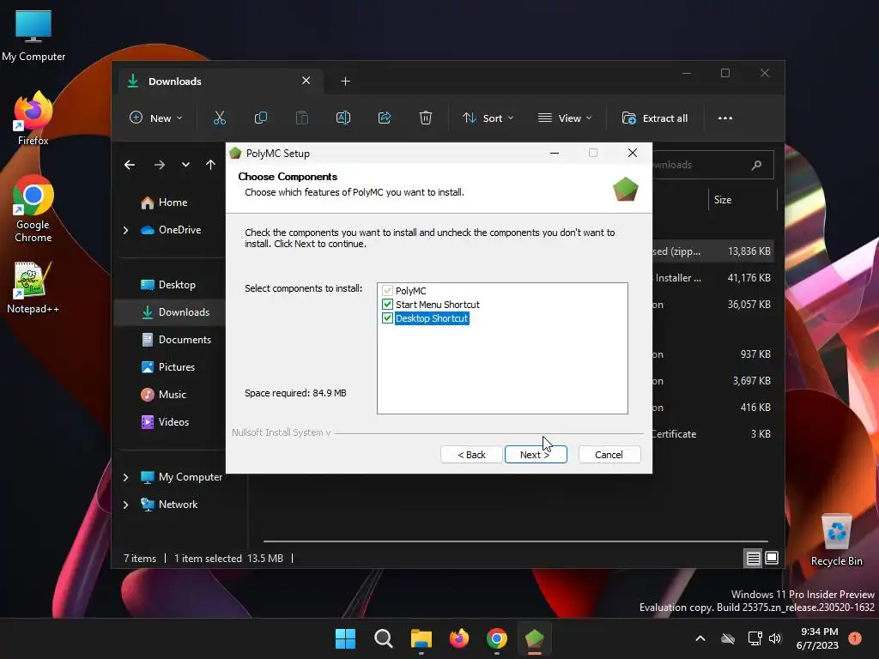Click the Explorer search Downloads field
This screenshot has width=879, height=659.
coord(713,165)
